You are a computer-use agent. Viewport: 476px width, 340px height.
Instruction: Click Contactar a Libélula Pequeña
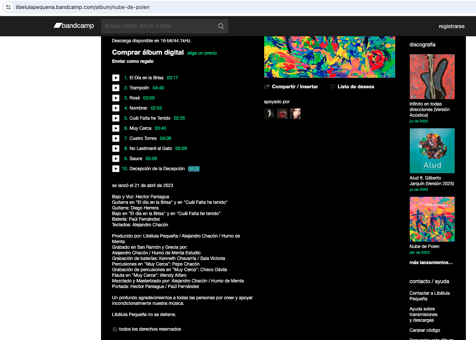[430, 296]
